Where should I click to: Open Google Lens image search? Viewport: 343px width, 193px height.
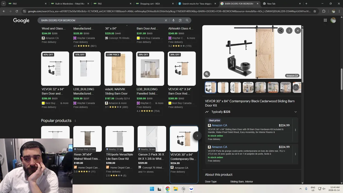click(x=180, y=20)
